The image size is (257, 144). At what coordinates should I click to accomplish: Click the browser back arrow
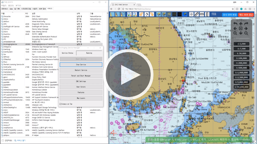[111, 9]
